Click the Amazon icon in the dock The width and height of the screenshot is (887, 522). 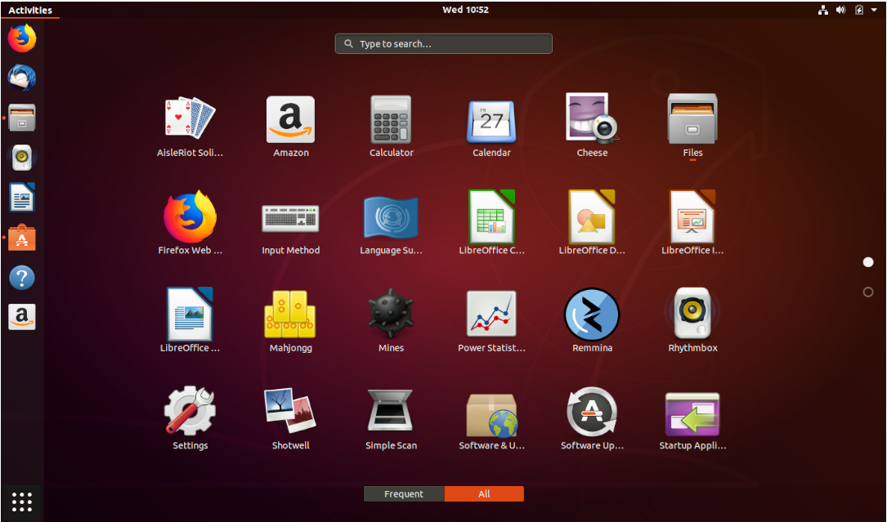click(x=22, y=317)
